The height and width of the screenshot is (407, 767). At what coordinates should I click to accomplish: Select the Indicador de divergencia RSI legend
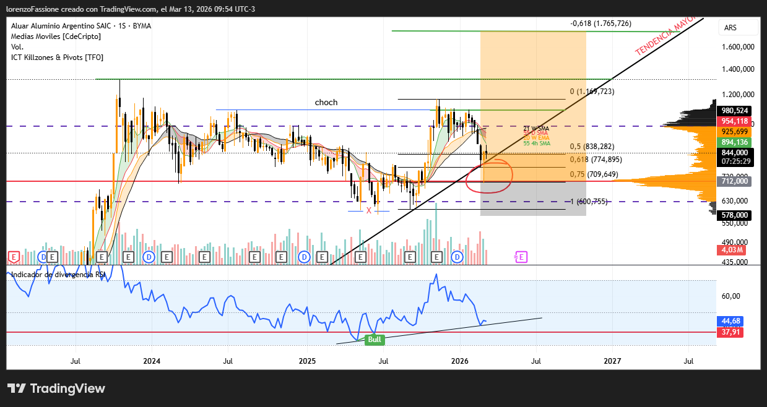pos(59,274)
